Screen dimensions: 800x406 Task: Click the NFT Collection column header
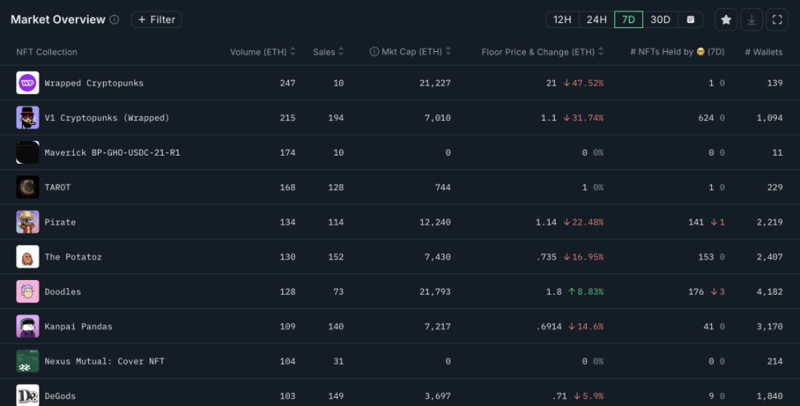[47, 52]
